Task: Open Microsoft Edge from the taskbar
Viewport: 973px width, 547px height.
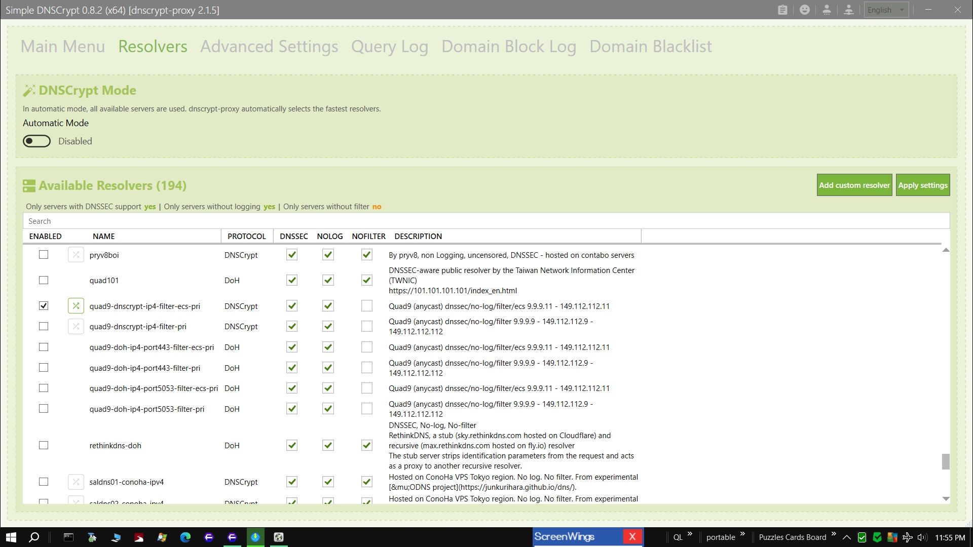Action: [185, 537]
